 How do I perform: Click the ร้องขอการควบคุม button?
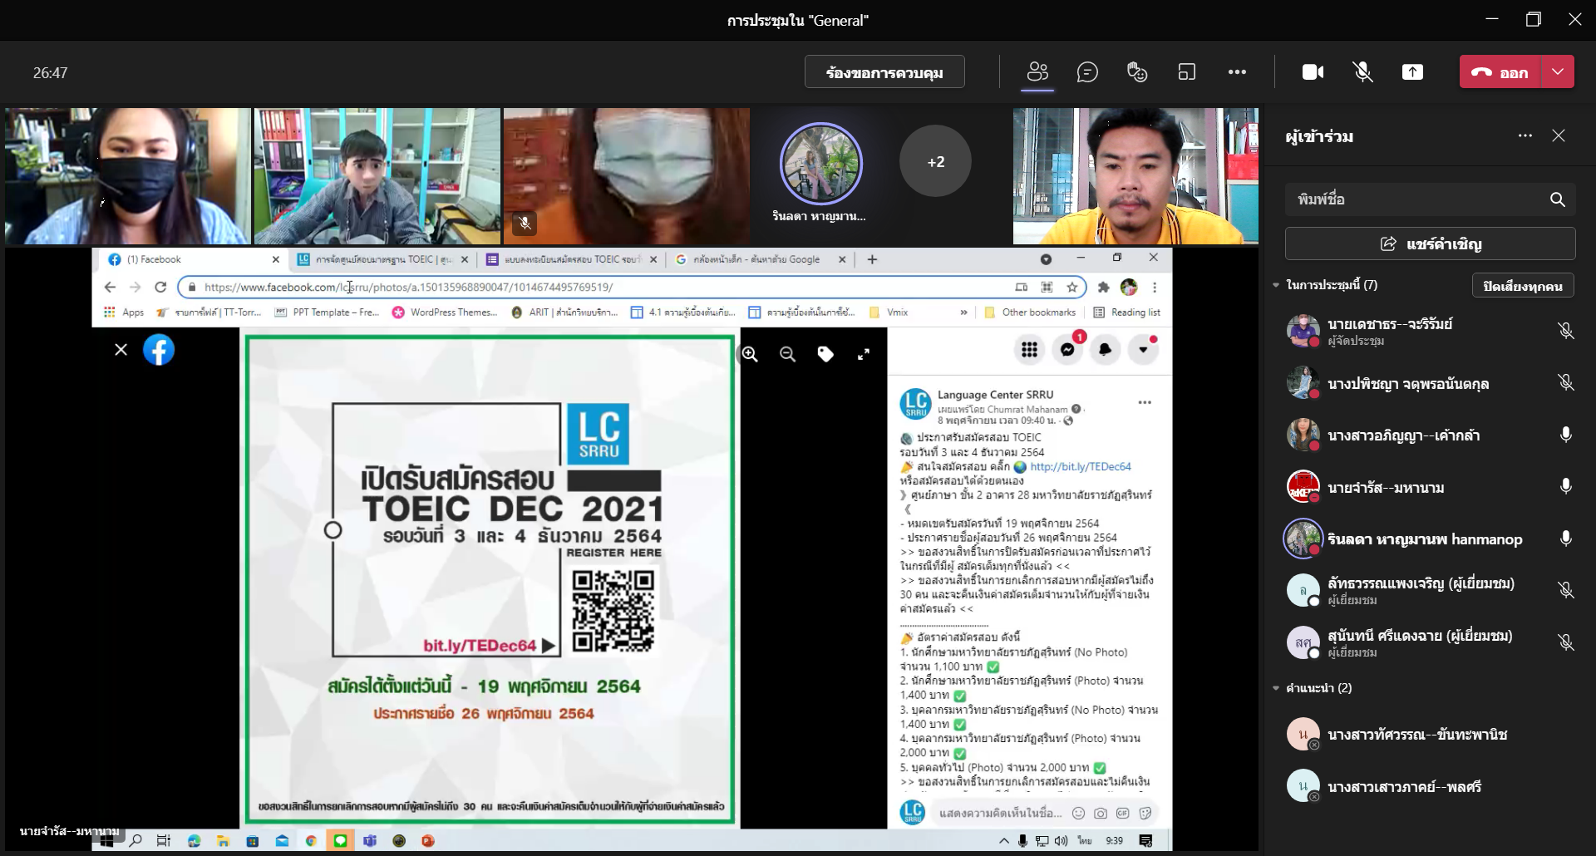[x=884, y=72]
